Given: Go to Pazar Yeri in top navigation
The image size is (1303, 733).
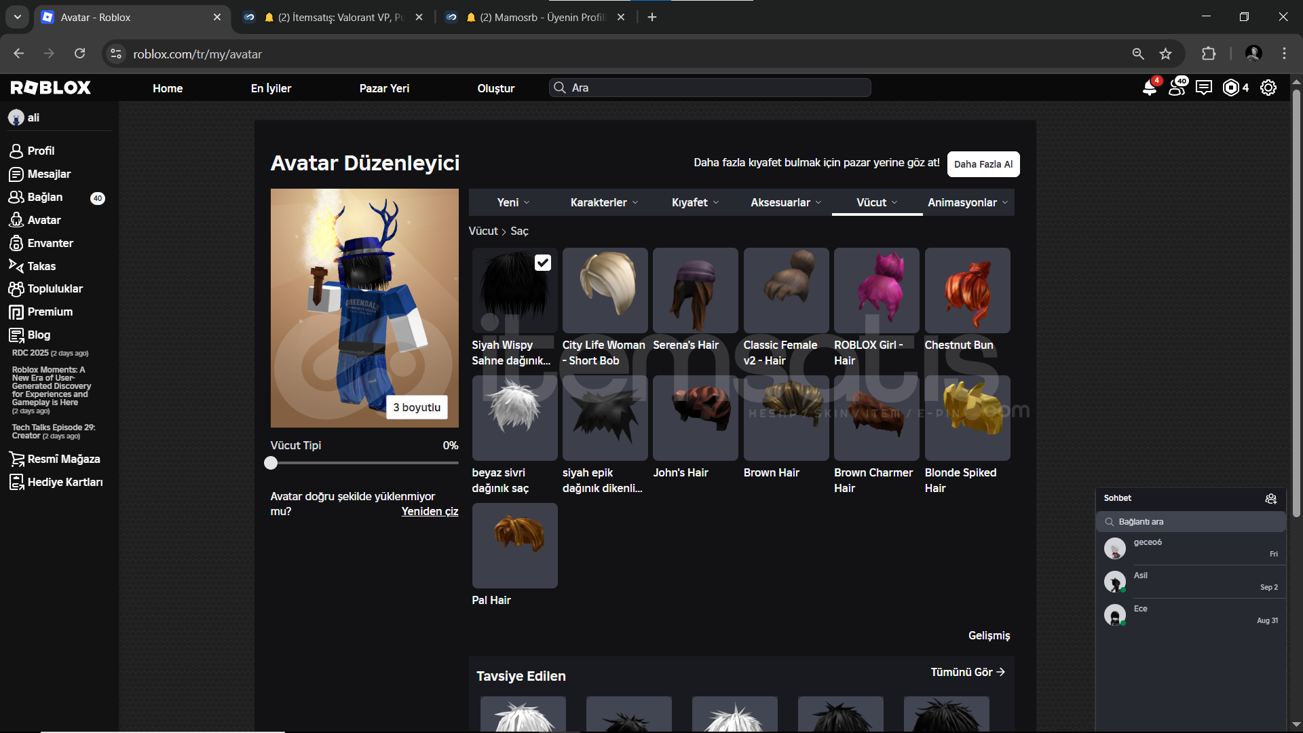Looking at the screenshot, I should coord(384,88).
